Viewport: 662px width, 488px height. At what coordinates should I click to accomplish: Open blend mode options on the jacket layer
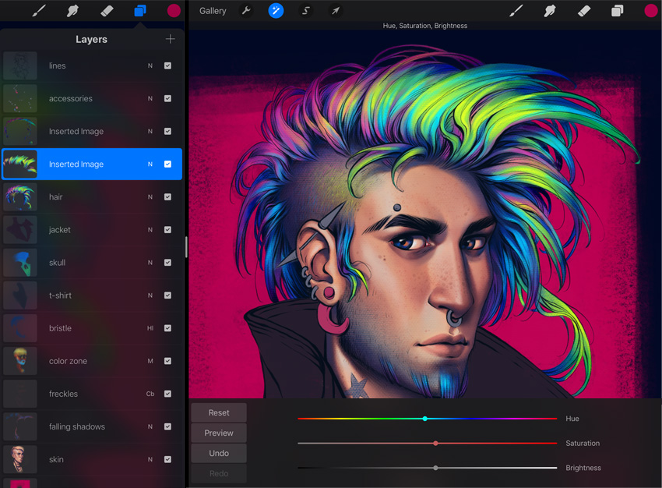pyautogui.click(x=150, y=230)
